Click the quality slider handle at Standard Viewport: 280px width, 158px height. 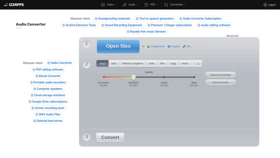tap(133, 77)
